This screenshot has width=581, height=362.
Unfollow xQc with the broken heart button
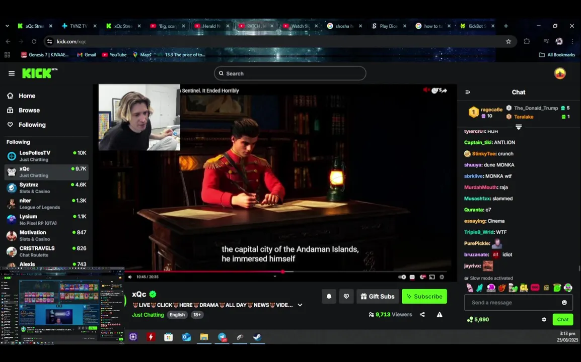[346, 297]
